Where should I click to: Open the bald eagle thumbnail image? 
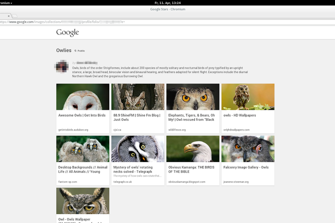click(193, 149)
